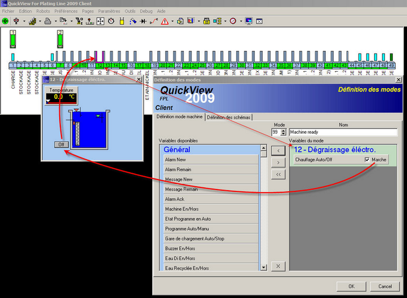407x298 pixels.
Task: Select 'Alarm New' variable
Action: tap(211, 160)
